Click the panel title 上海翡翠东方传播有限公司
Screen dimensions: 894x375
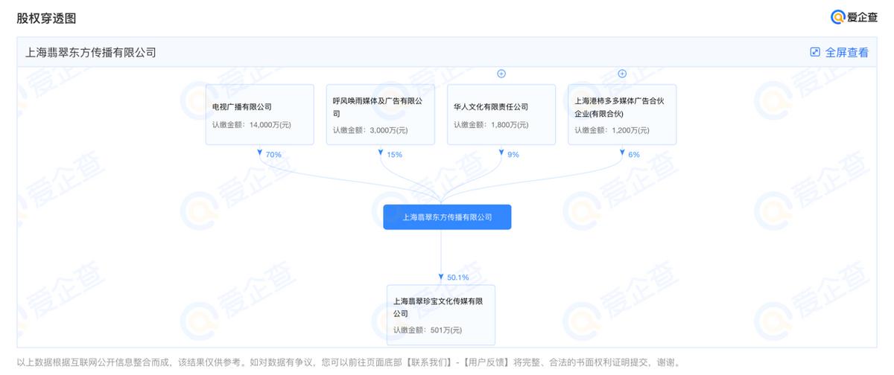pos(90,53)
